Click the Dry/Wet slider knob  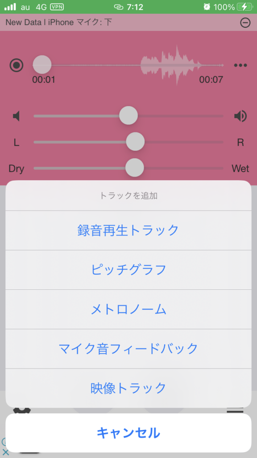135,168
